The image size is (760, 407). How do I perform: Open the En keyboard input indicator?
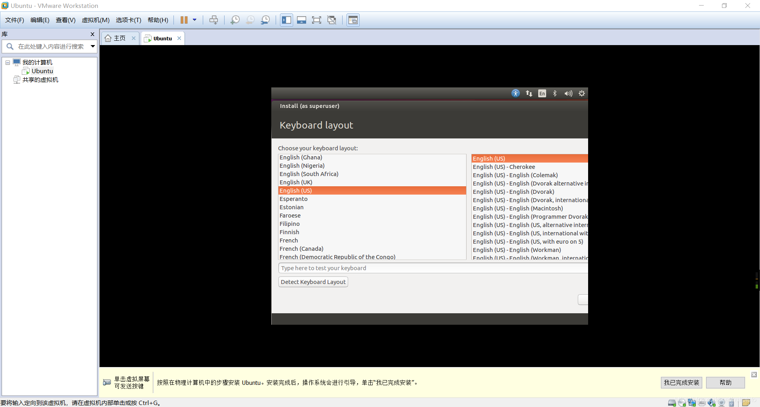pyautogui.click(x=542, y=93)
